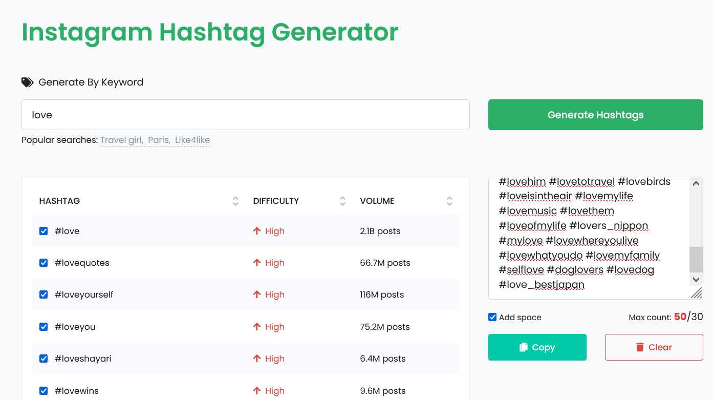Screen dimensions: 713x400
Task: Click the textarea scrollbar thumb
Action: tap(696, 259)
